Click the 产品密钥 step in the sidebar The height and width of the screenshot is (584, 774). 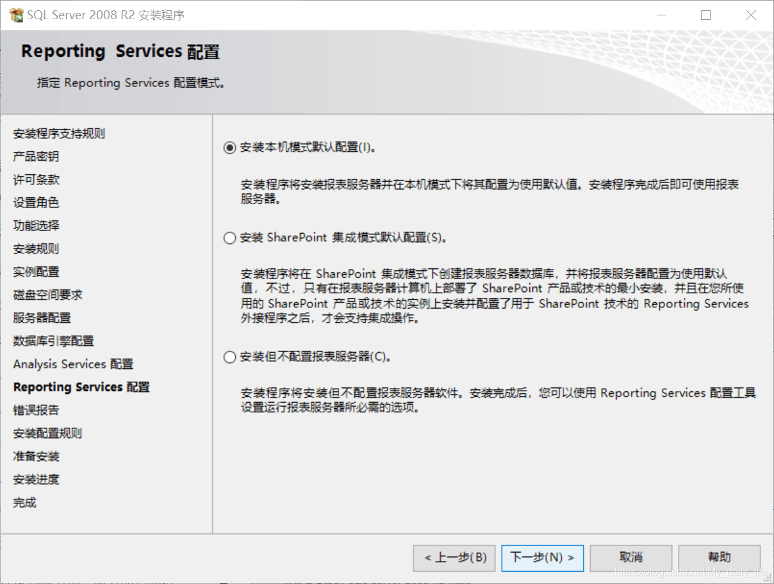tap(36, 157)
